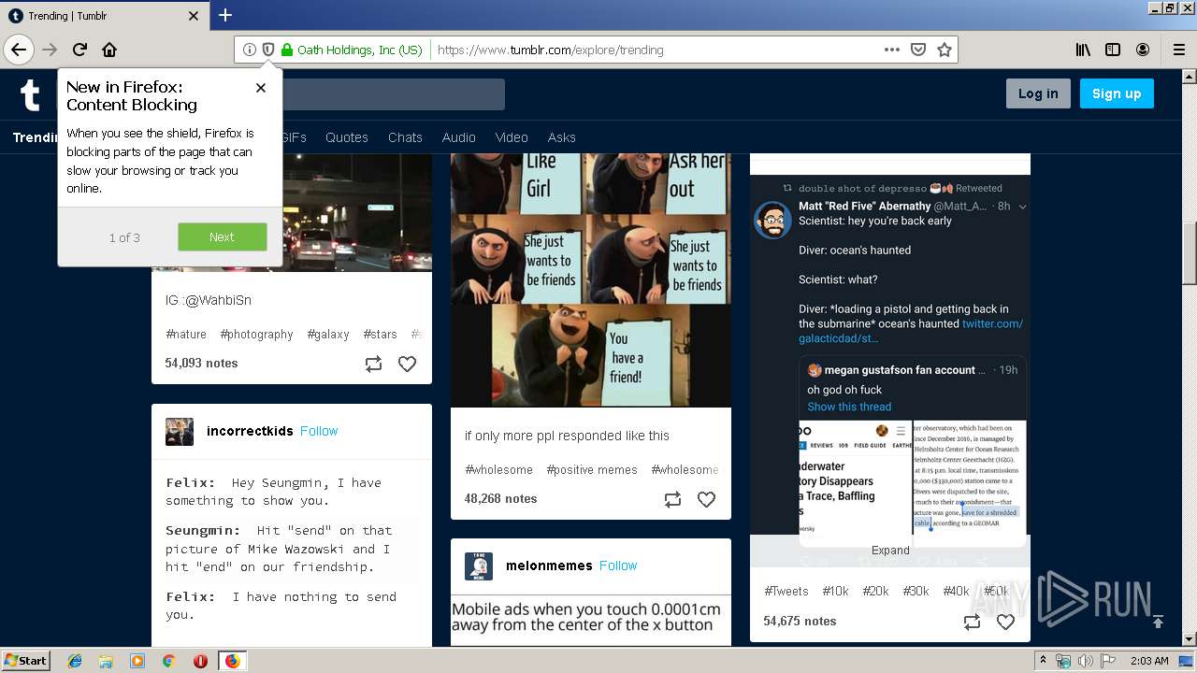1197x673 pixels.
Task: Go back with the browser back arrow
Action: click(19, 50)
